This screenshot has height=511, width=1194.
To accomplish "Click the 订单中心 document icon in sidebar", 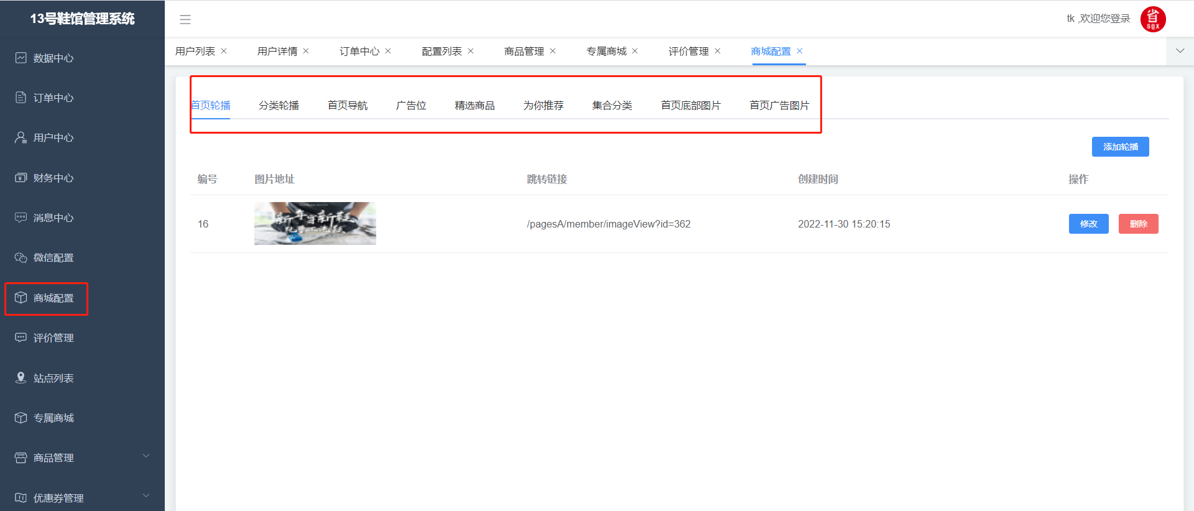I will 21,98.
